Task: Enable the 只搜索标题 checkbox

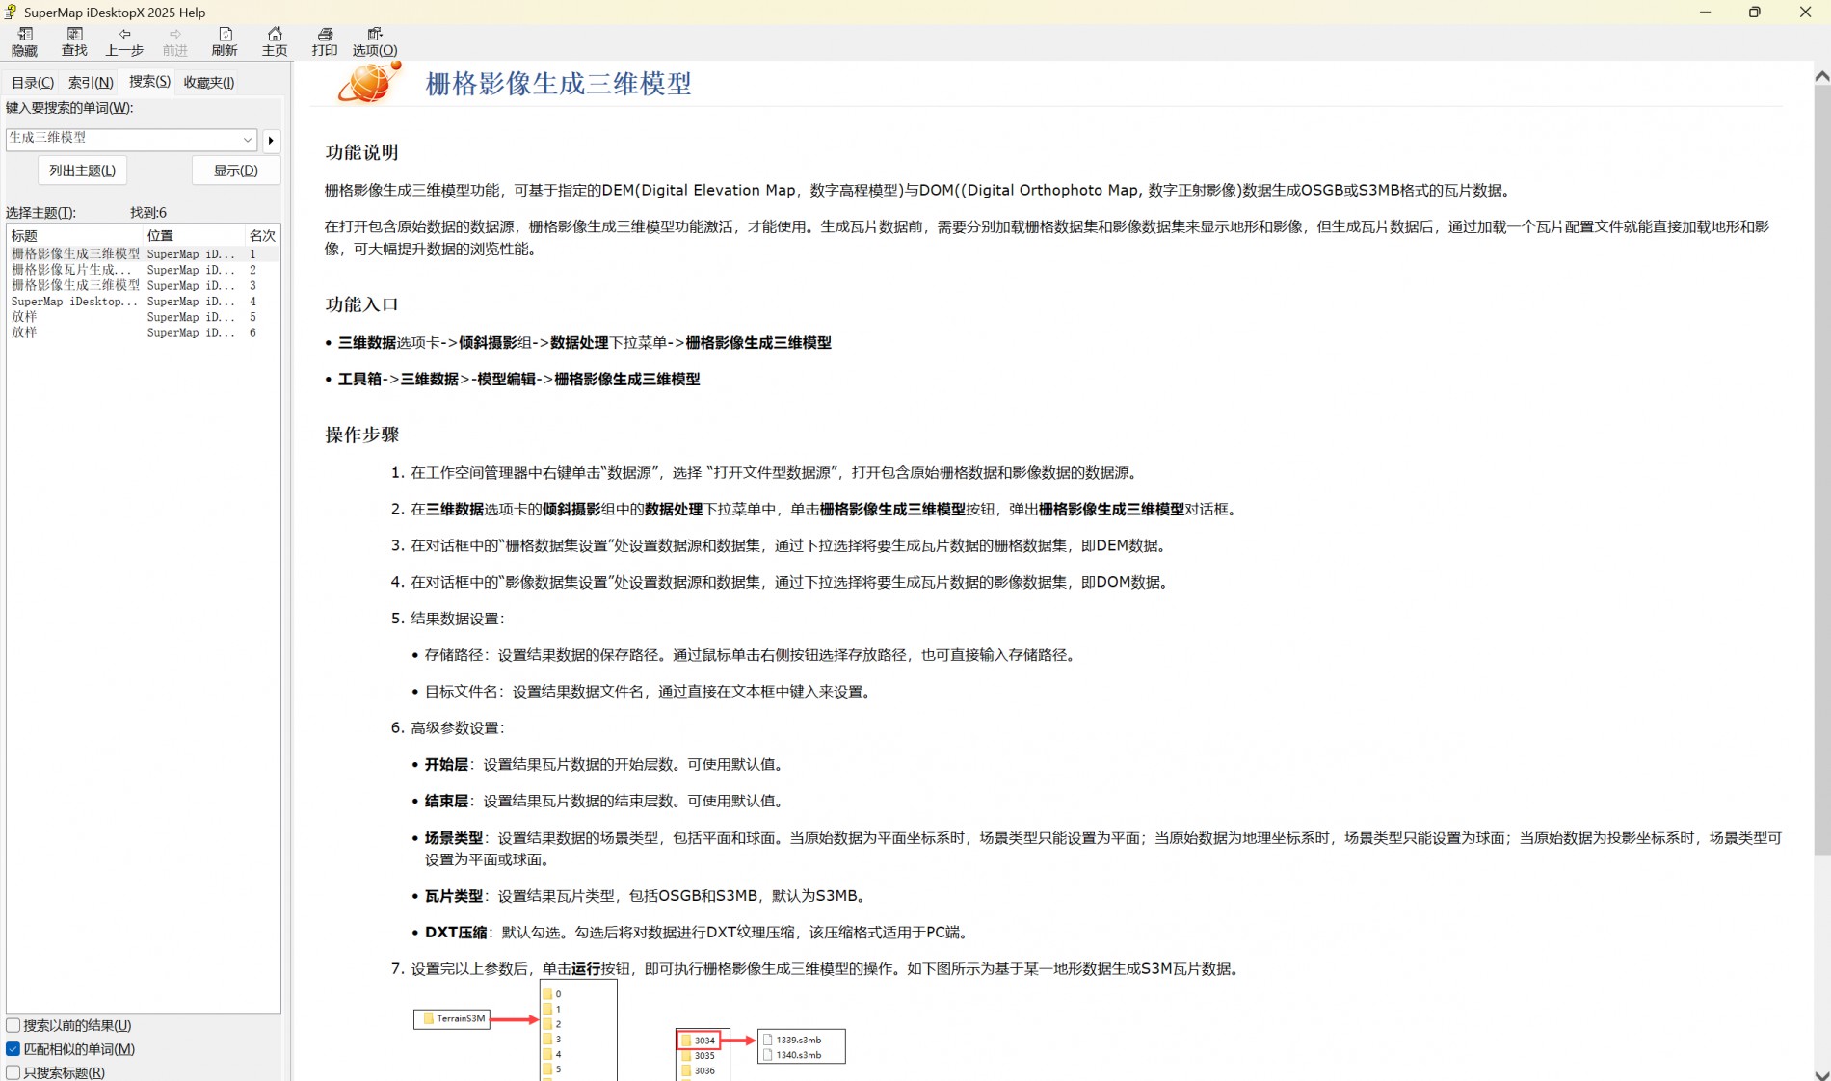Action: point(13,1072)
